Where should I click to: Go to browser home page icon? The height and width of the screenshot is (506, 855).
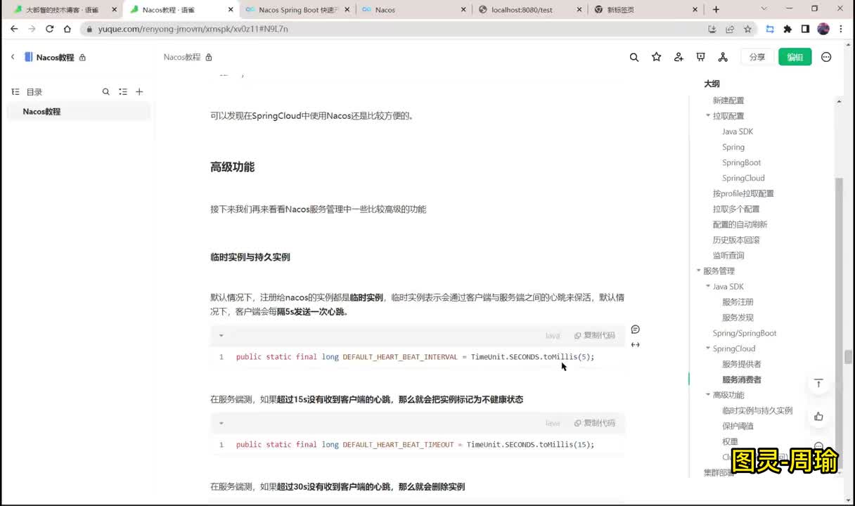pyautogui.click(x=67, y=29)
